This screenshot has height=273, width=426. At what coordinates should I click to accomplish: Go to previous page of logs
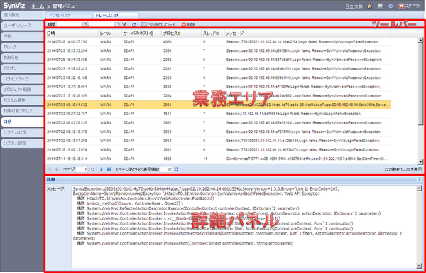click(56, 169)
